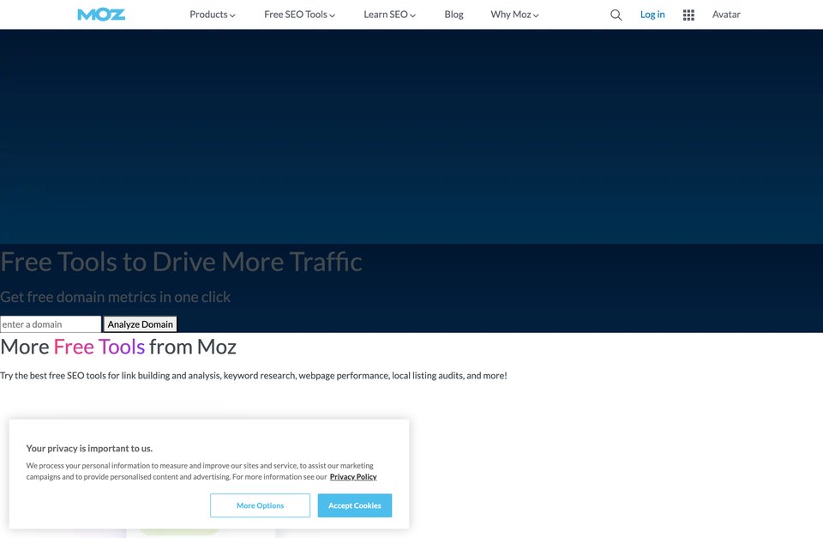This screenshot has height=538, width=823.
Task: Expand the Products dropdown menu
Action: click(x=212, y=15)
